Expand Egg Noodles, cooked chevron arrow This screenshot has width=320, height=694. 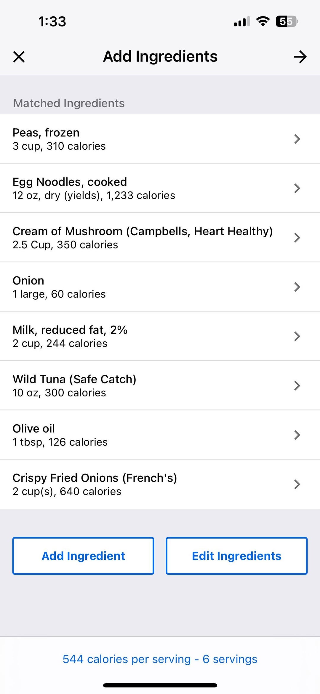click(x=297, y=188)
